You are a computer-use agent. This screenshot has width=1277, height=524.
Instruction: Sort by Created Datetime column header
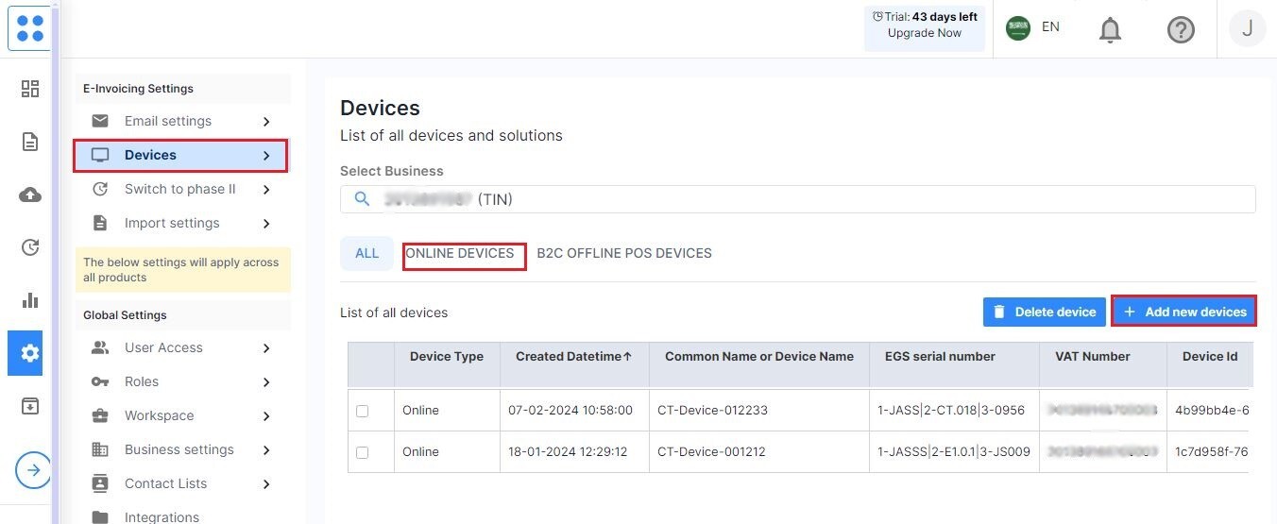(573, 356)
